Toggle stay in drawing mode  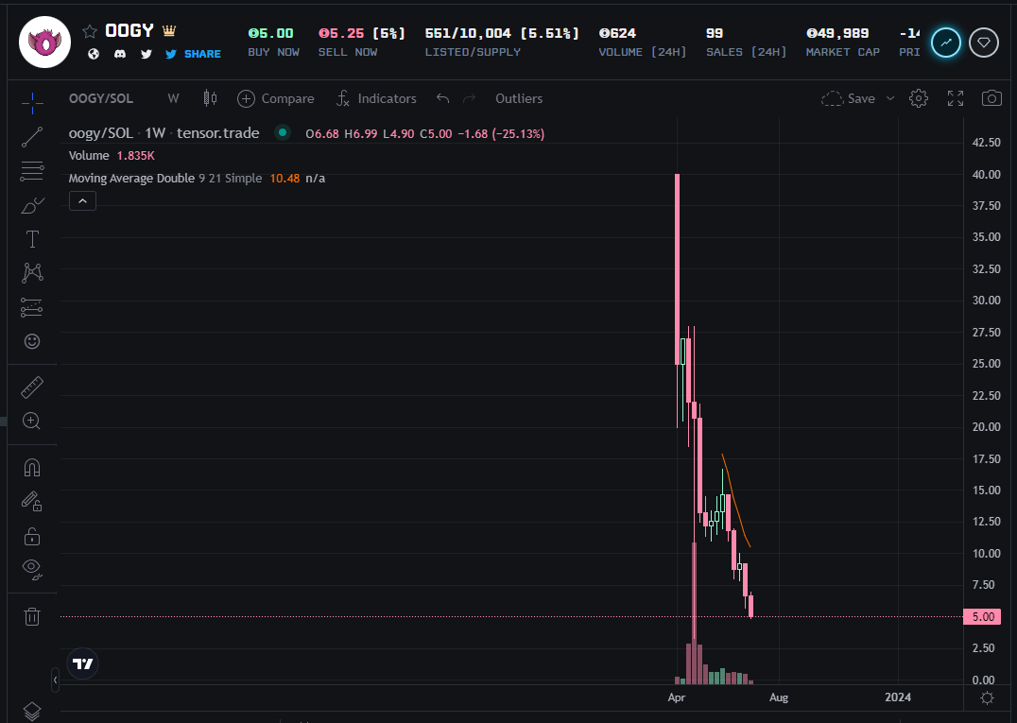(32, 501)
